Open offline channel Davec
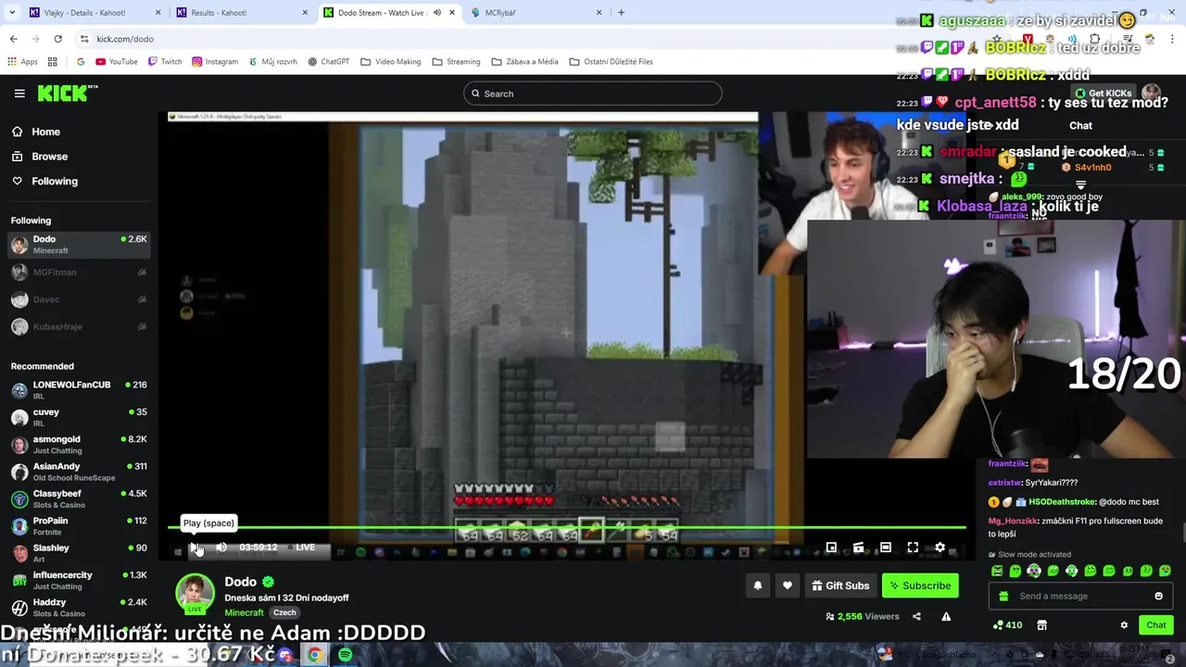 coord(80,299)
